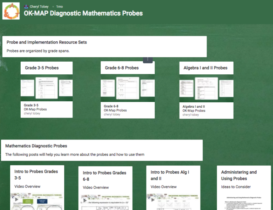Select the Probe and Implementation Resource Sets heading
Screen dimensions: 273x210
[47, 42]
